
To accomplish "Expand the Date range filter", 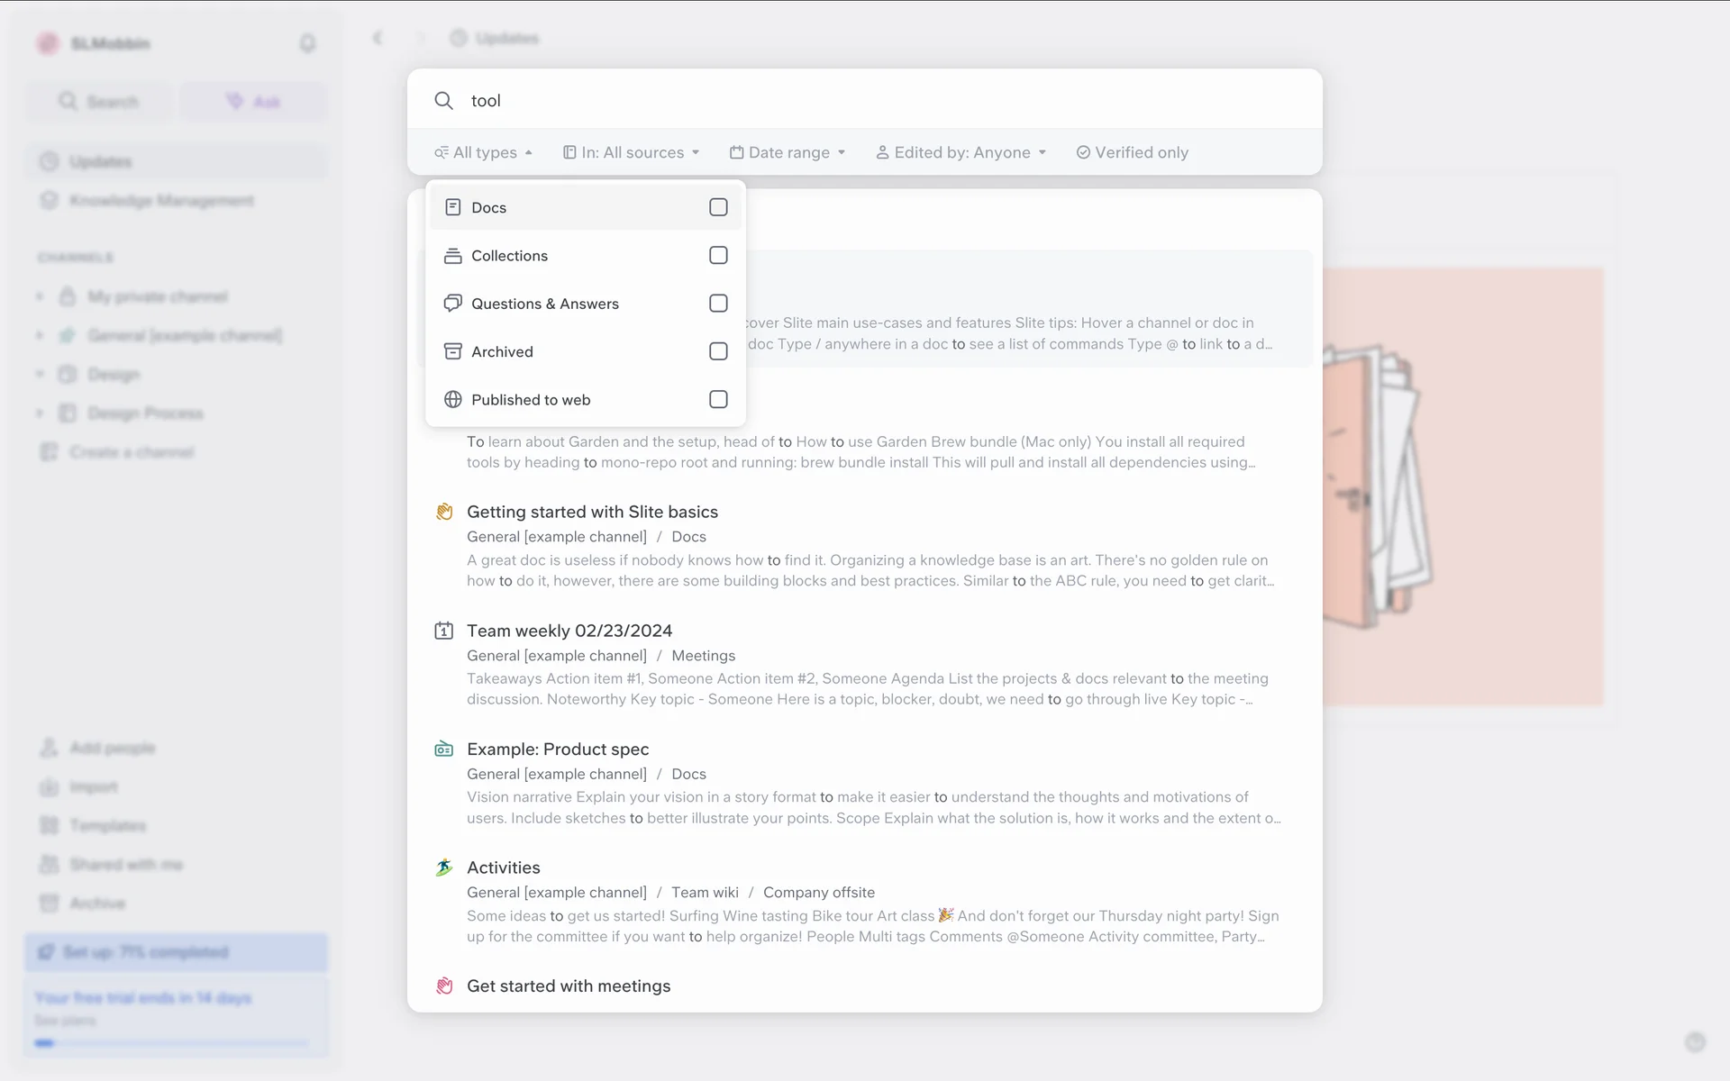I will tap(788, 152).
